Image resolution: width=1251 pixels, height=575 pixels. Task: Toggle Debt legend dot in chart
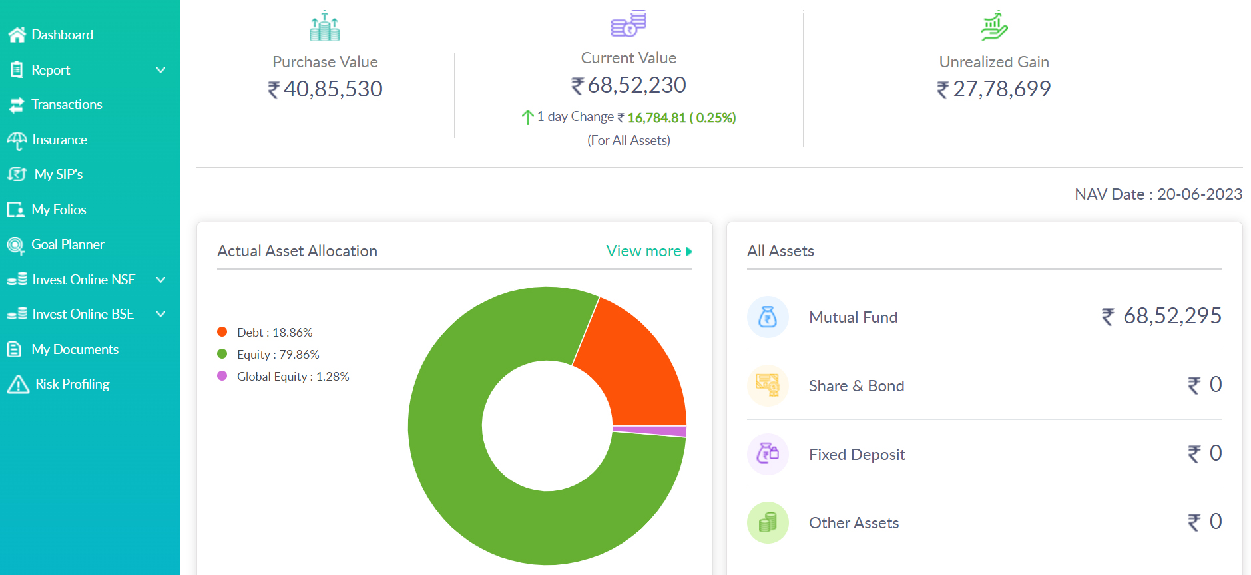(x=222, y=332)
